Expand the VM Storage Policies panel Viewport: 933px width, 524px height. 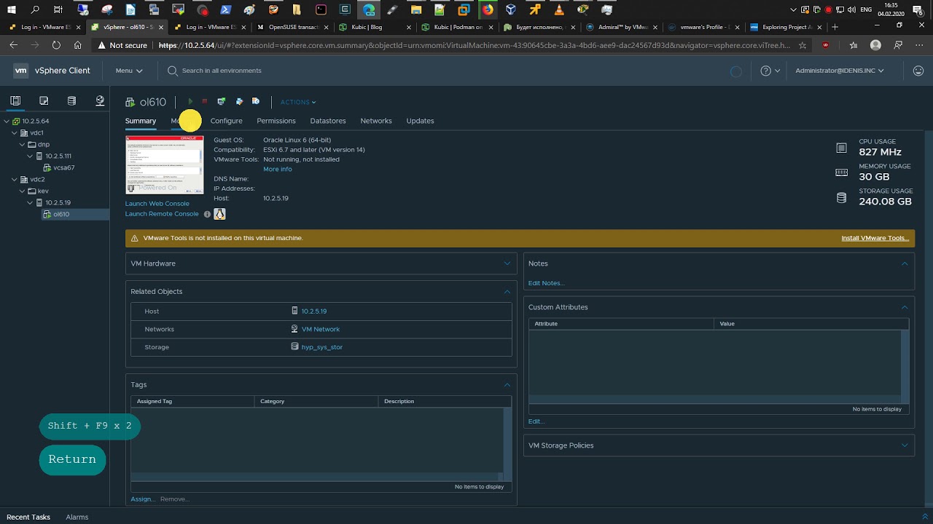[905, 445]
